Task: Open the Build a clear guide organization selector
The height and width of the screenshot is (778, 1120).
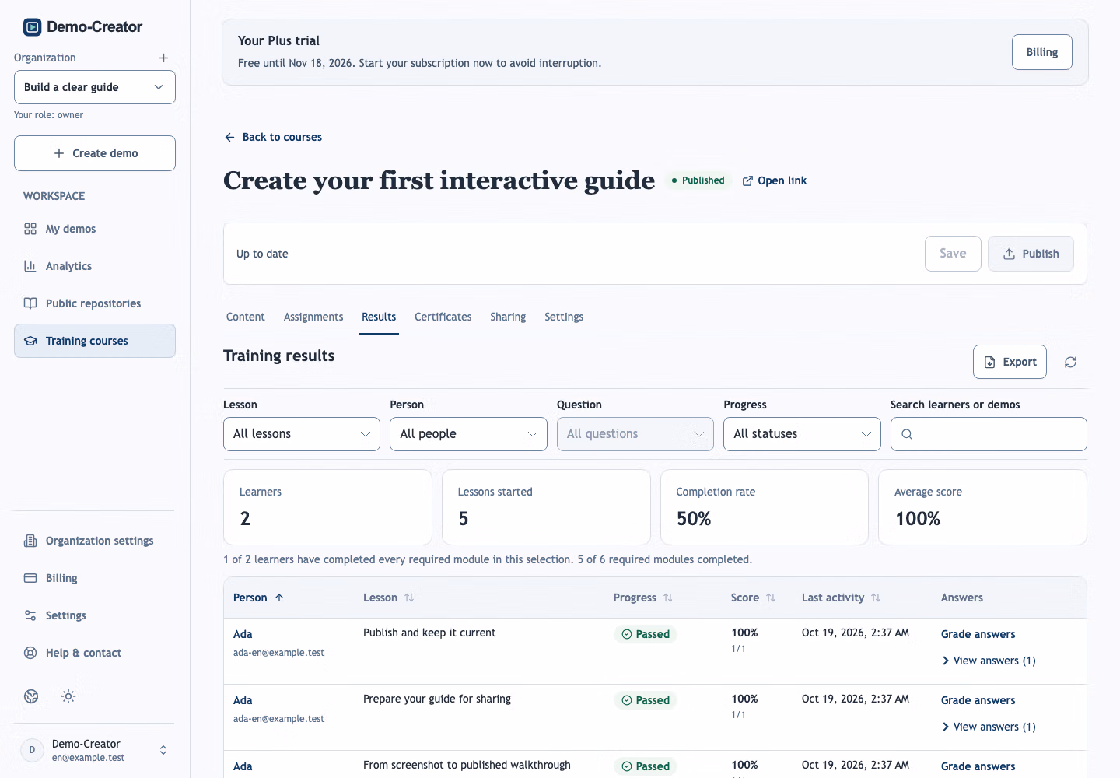Action: pyautogui.click(x=95, y=87)
